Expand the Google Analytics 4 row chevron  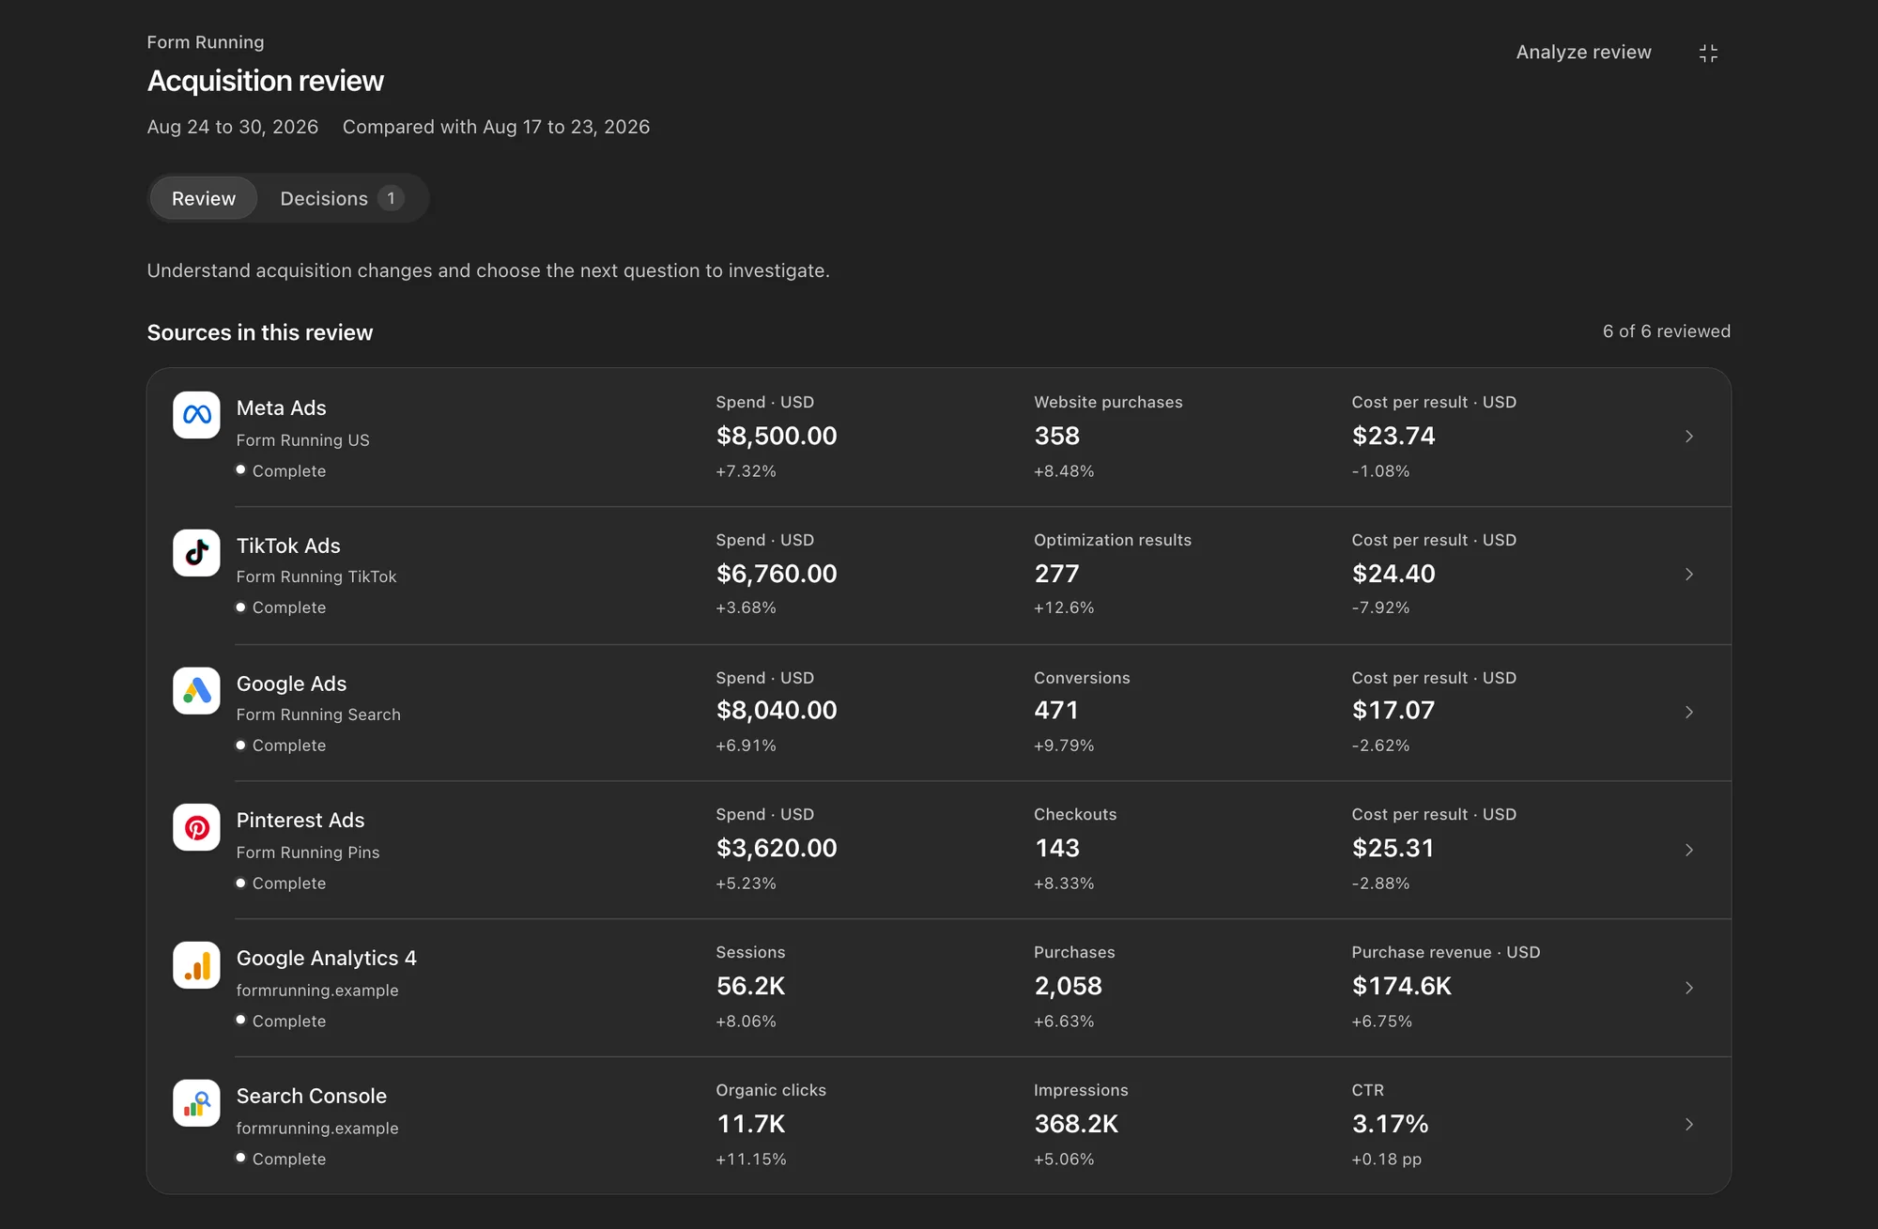coord(1688,988)
